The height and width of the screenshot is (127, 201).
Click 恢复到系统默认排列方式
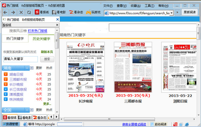(20, 52)
